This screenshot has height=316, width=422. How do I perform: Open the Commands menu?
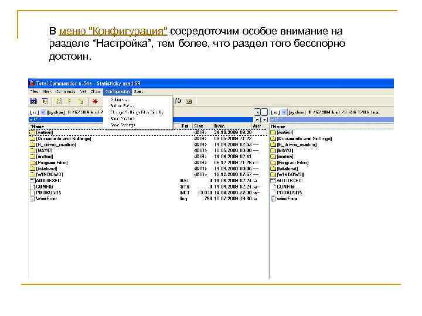(x=66, y=92)
